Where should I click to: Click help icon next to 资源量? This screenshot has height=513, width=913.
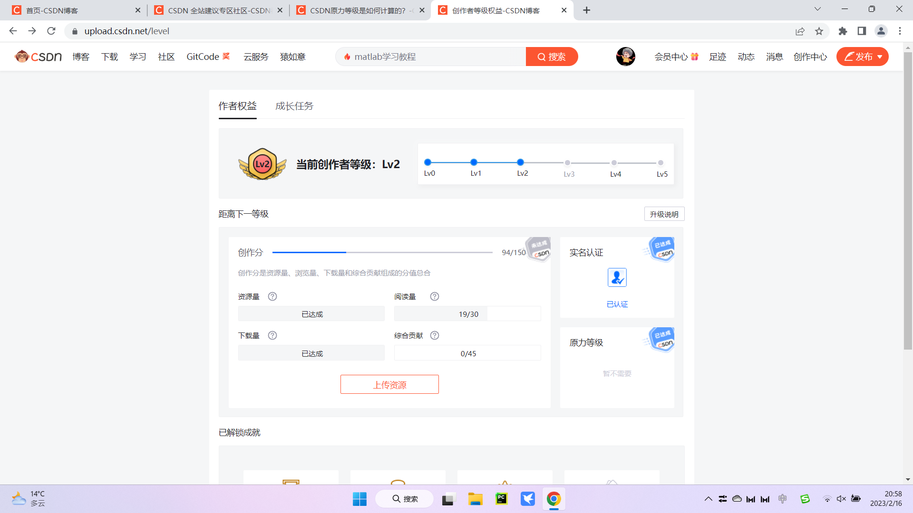tap(272, 296)
